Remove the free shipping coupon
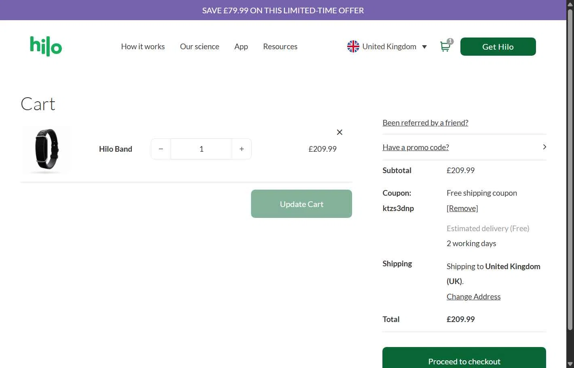The image size is (574, 368). pos(462,208)
